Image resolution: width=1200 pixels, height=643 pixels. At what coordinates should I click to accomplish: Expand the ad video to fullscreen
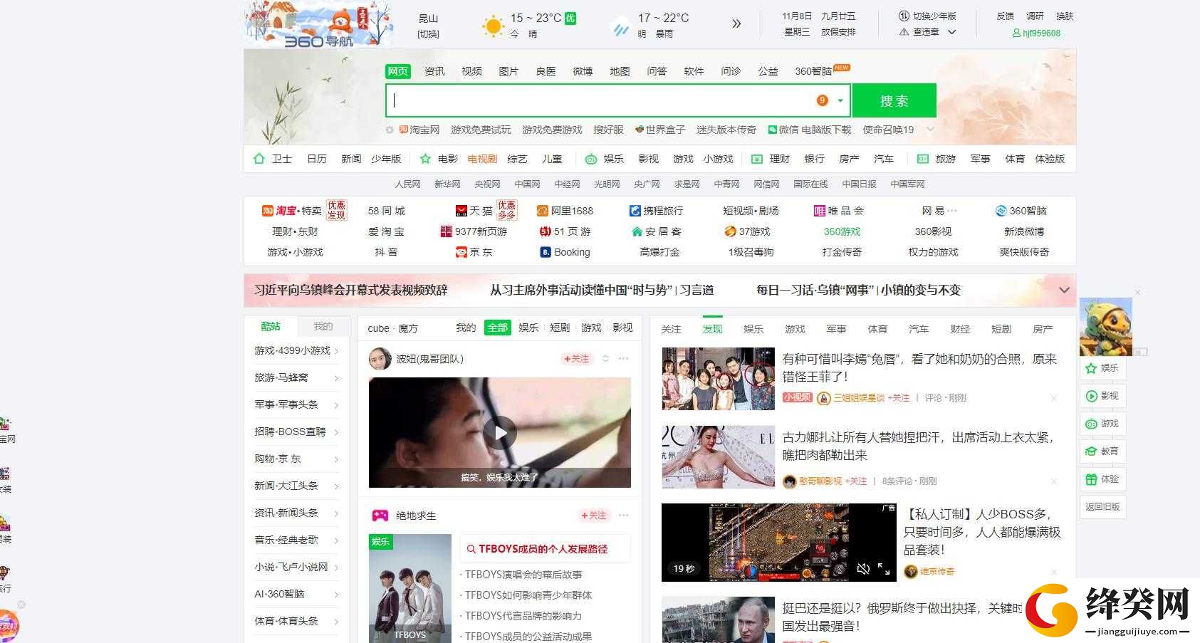[x=884, y=568]
